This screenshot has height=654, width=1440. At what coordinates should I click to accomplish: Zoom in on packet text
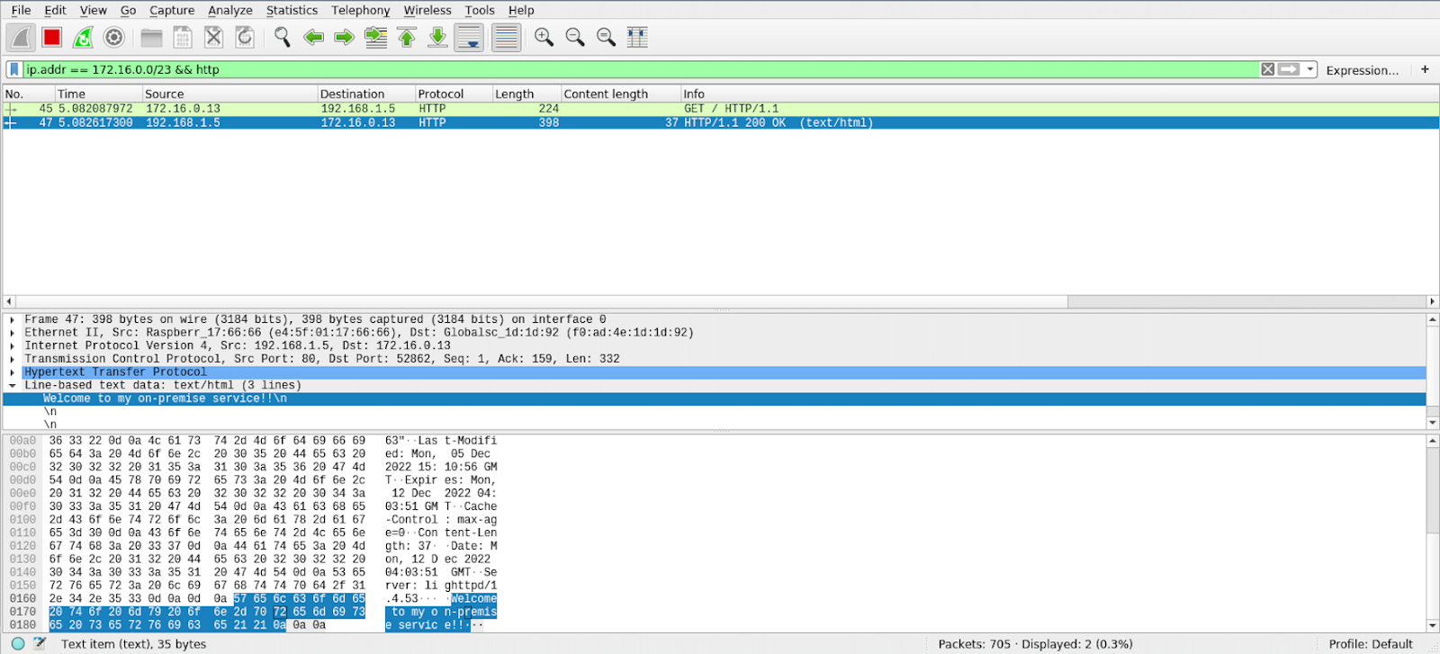point(544,38)
